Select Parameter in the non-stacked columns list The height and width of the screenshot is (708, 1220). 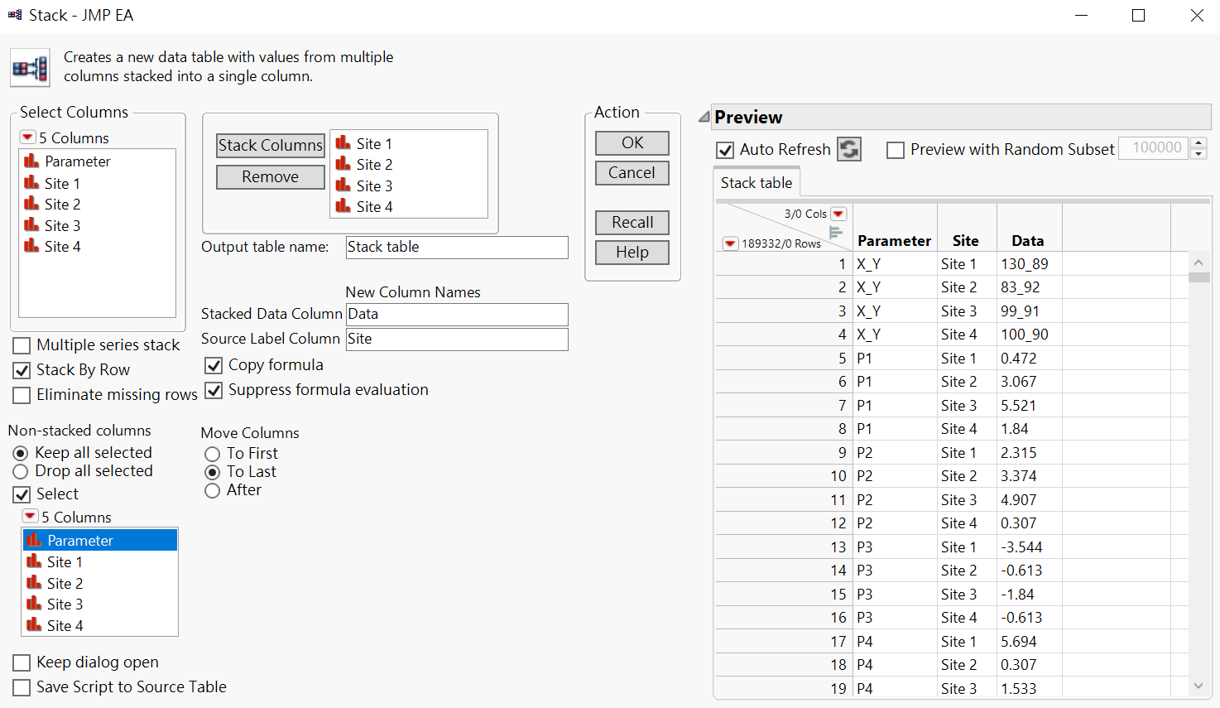80,540
